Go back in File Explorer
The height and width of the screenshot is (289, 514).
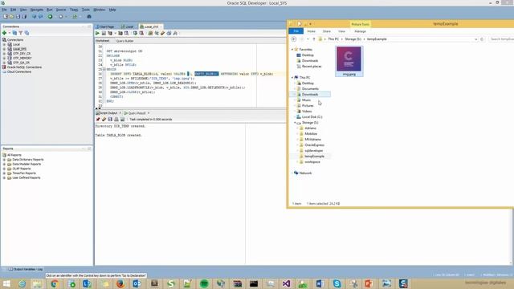point(294,39)
